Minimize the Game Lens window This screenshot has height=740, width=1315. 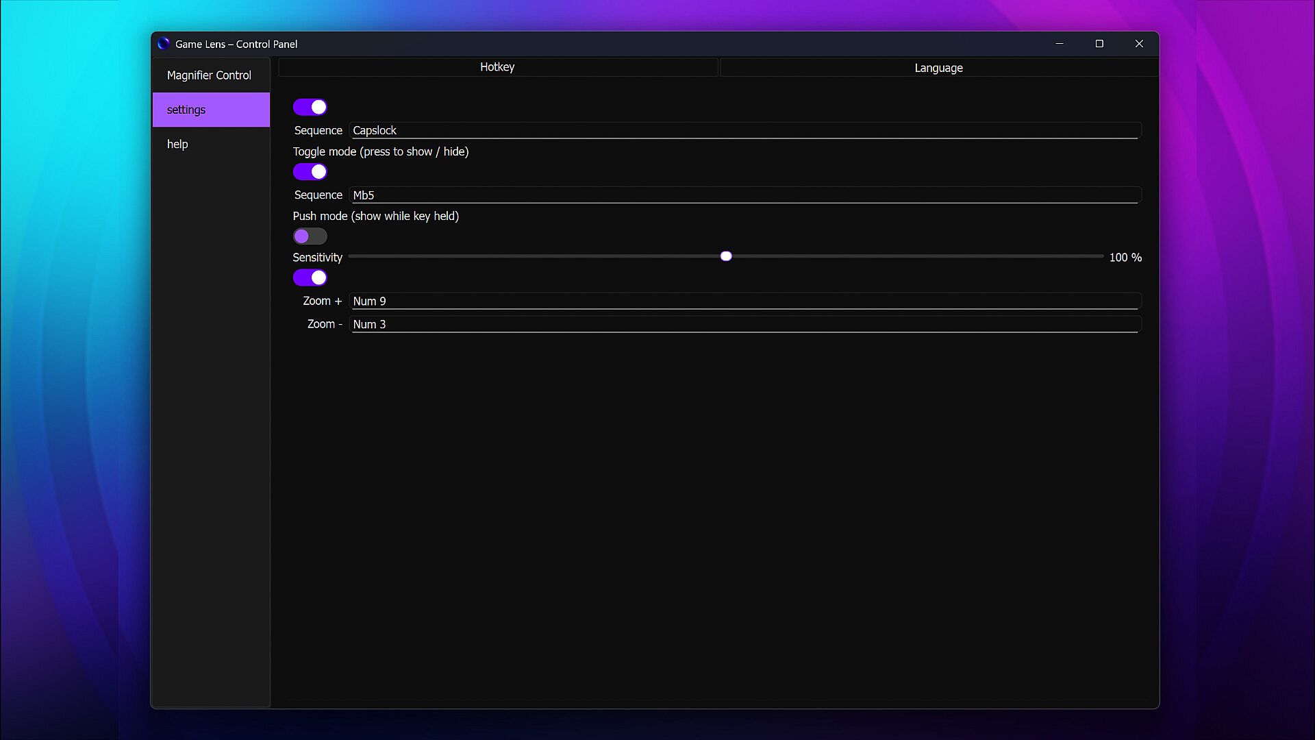tap(1060, 44)
